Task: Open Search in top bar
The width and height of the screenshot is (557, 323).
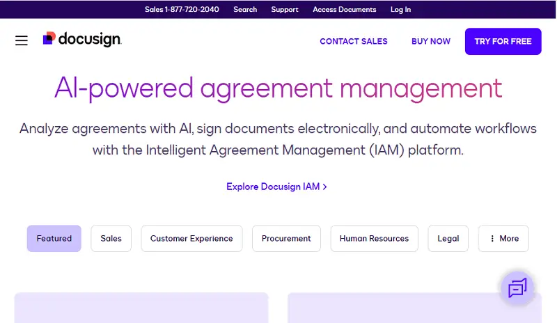Action: pos(245,10)
